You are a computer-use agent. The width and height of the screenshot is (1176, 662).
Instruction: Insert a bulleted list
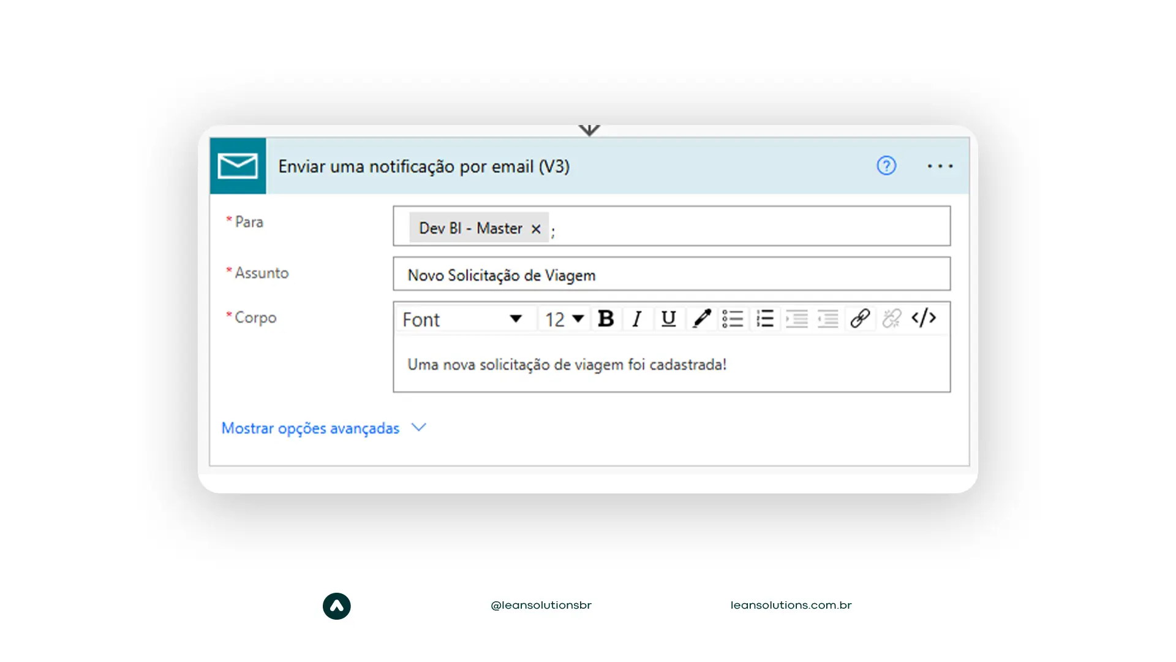pos(733,319)
